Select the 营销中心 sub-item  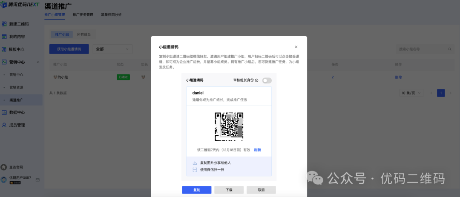coord(16,75)
